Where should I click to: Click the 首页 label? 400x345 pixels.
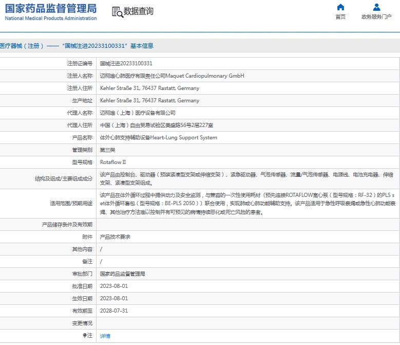click(x=340, y=17)
